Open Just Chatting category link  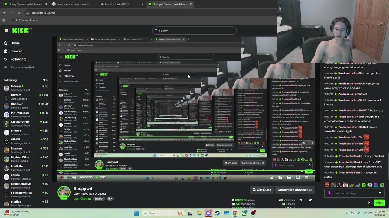(82, 199)
